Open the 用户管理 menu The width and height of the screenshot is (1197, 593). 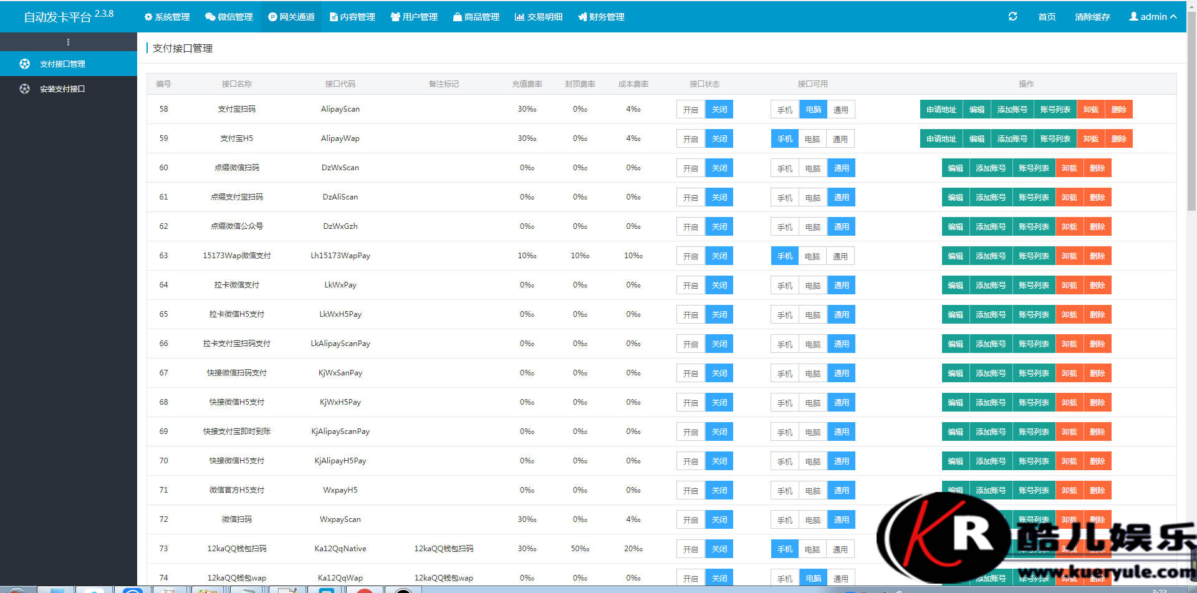(x=414, y=17)
